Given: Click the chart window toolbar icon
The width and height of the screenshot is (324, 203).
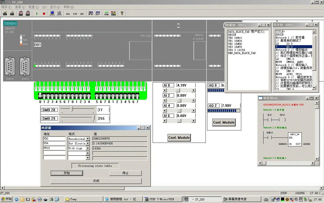Looking at the screenshot, I should (98, 13).
